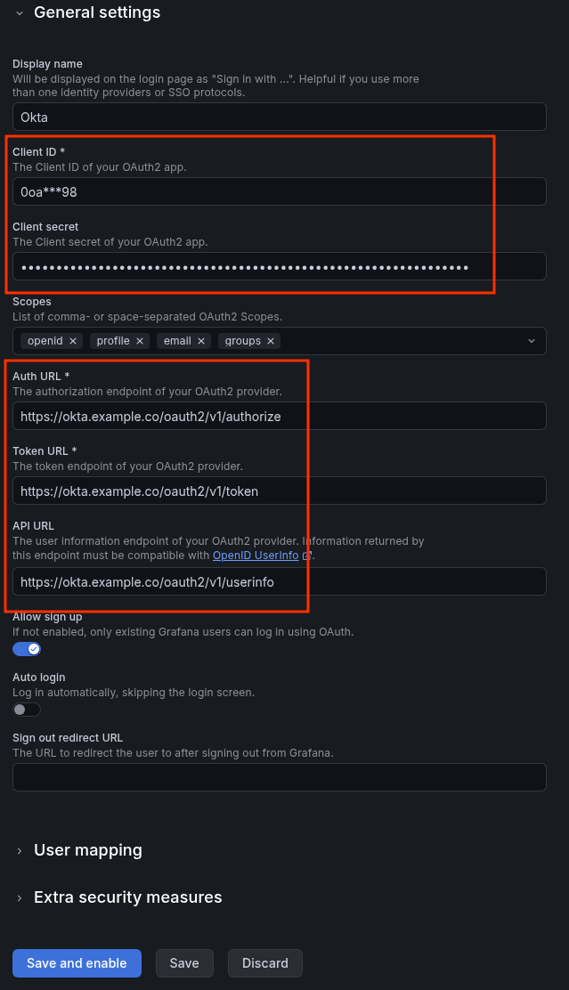Select the Token URL input
Screen dimensions: 569x990
[x=279, y=491]
